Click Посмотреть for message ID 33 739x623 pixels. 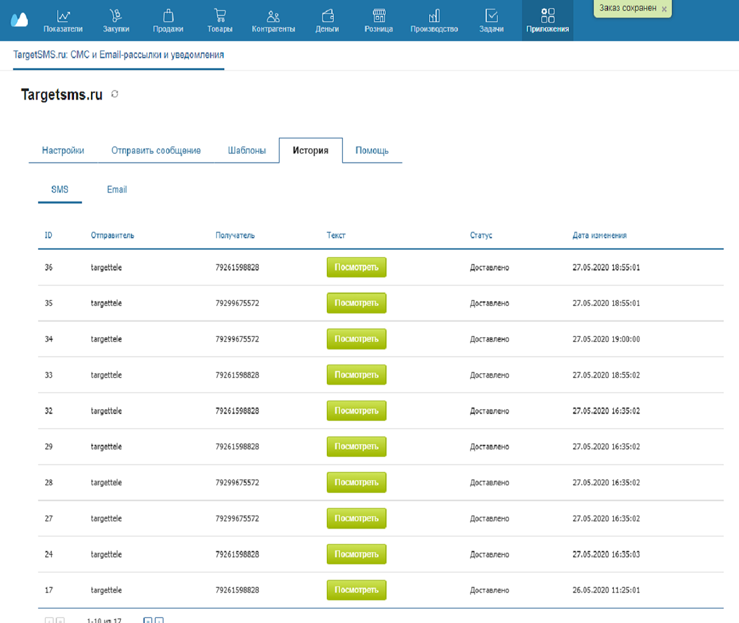(x=357, y=375)
